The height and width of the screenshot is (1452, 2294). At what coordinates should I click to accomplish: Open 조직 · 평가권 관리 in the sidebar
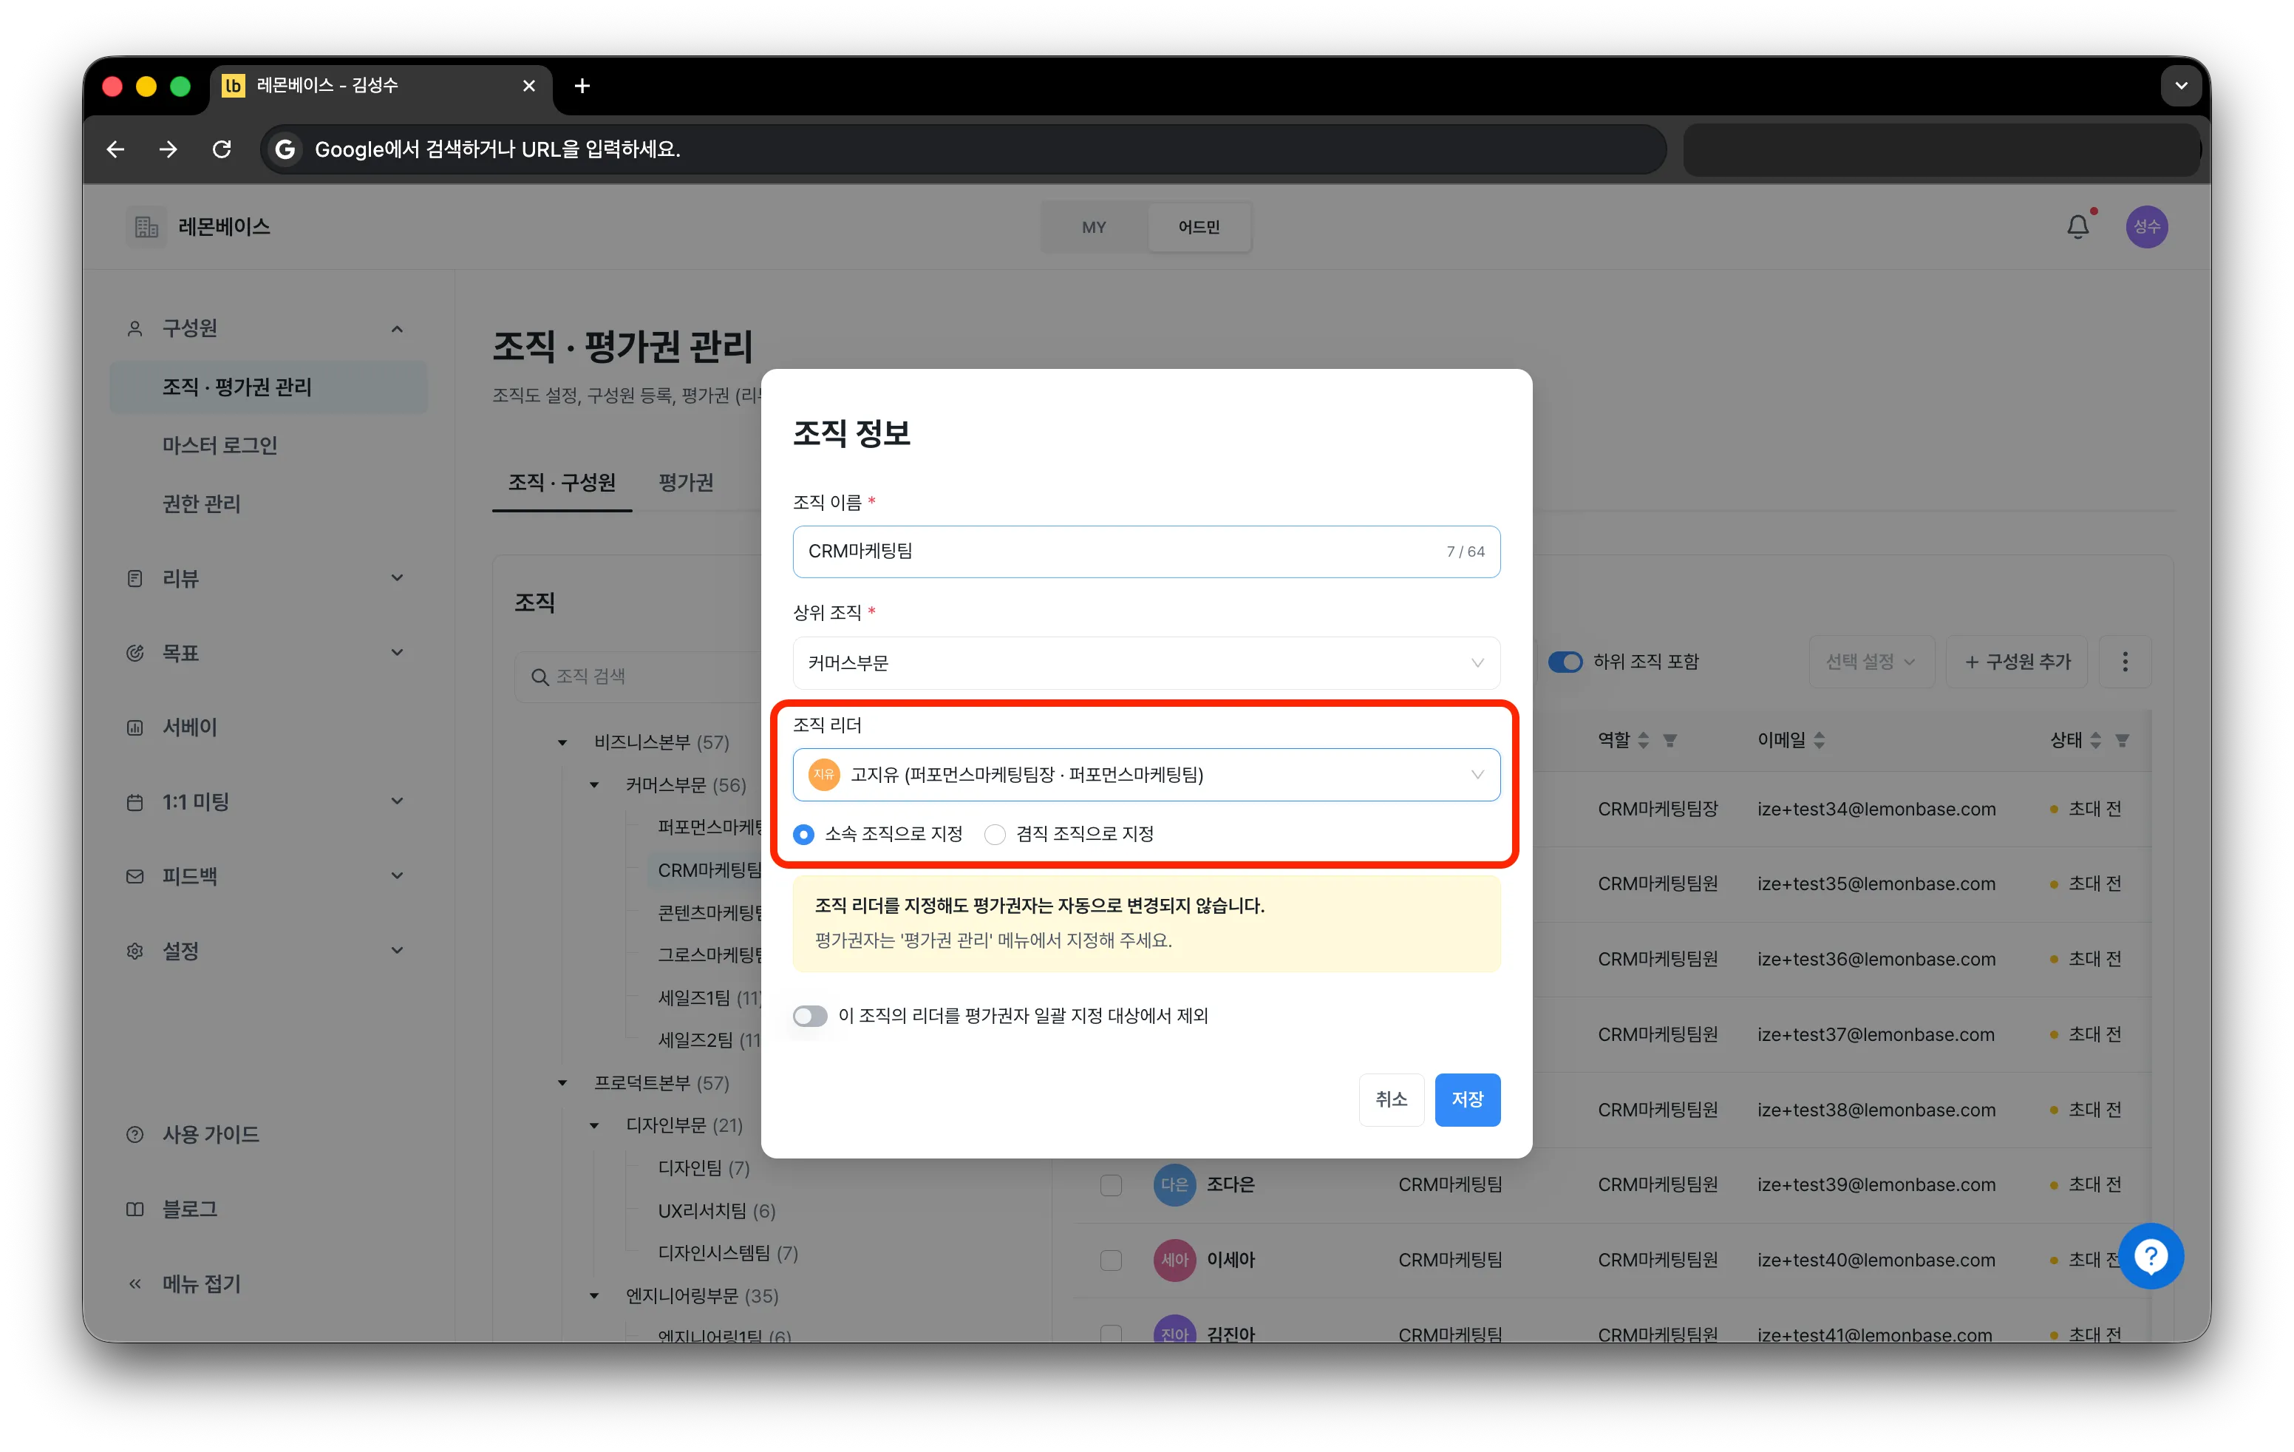268,387
